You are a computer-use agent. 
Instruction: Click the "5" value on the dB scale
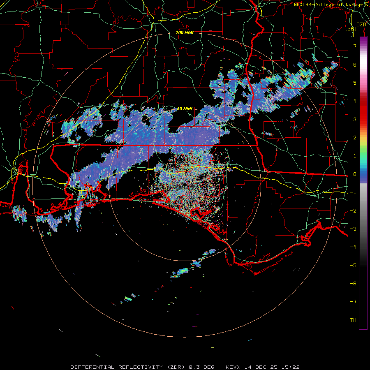tap(355, 83)
